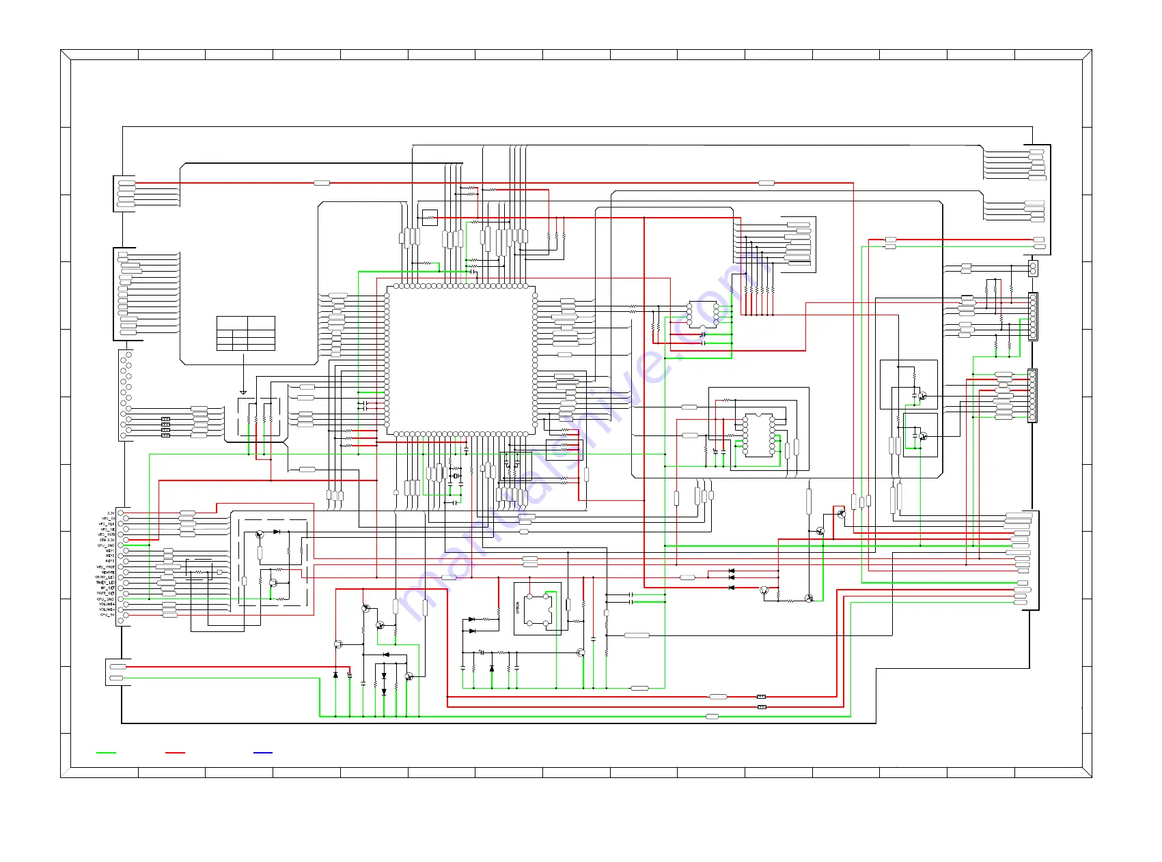Click the ST/BY_LED pin label
This screenshot has height=862, width=1162.
tap(105, 577)
